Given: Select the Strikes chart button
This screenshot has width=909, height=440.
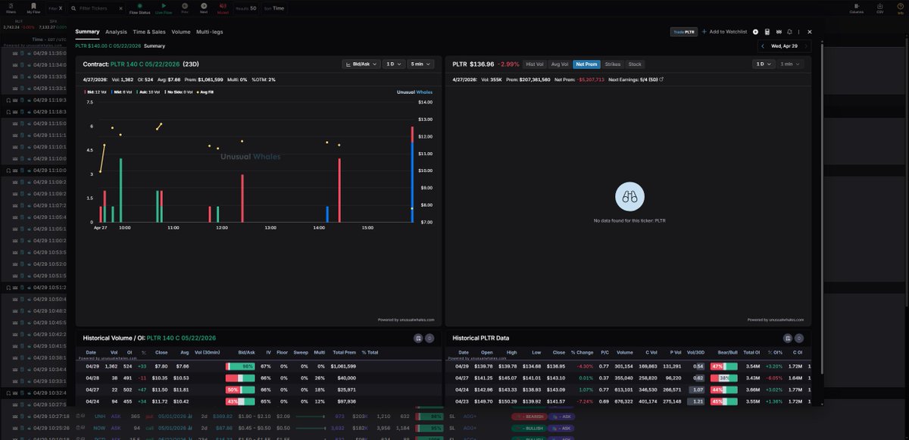Looking at the screenshot, I should pos(613,64).
